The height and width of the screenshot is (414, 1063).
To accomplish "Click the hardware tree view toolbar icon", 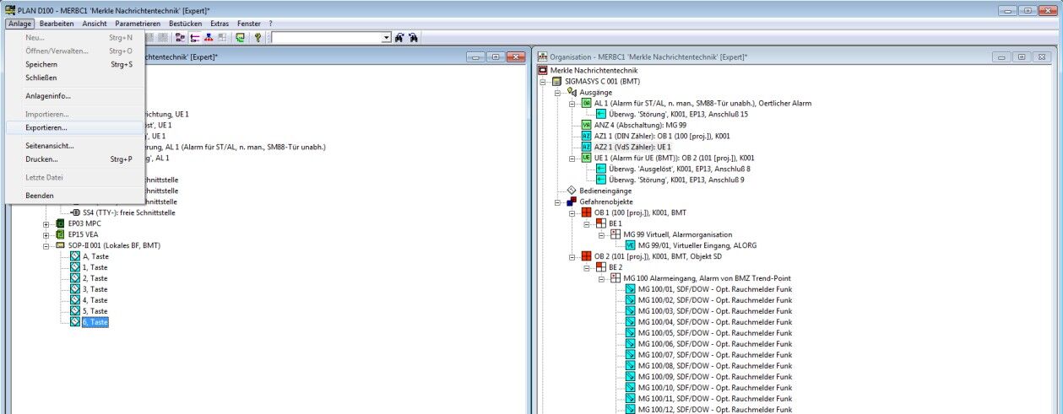I will [x=181, y=38].
